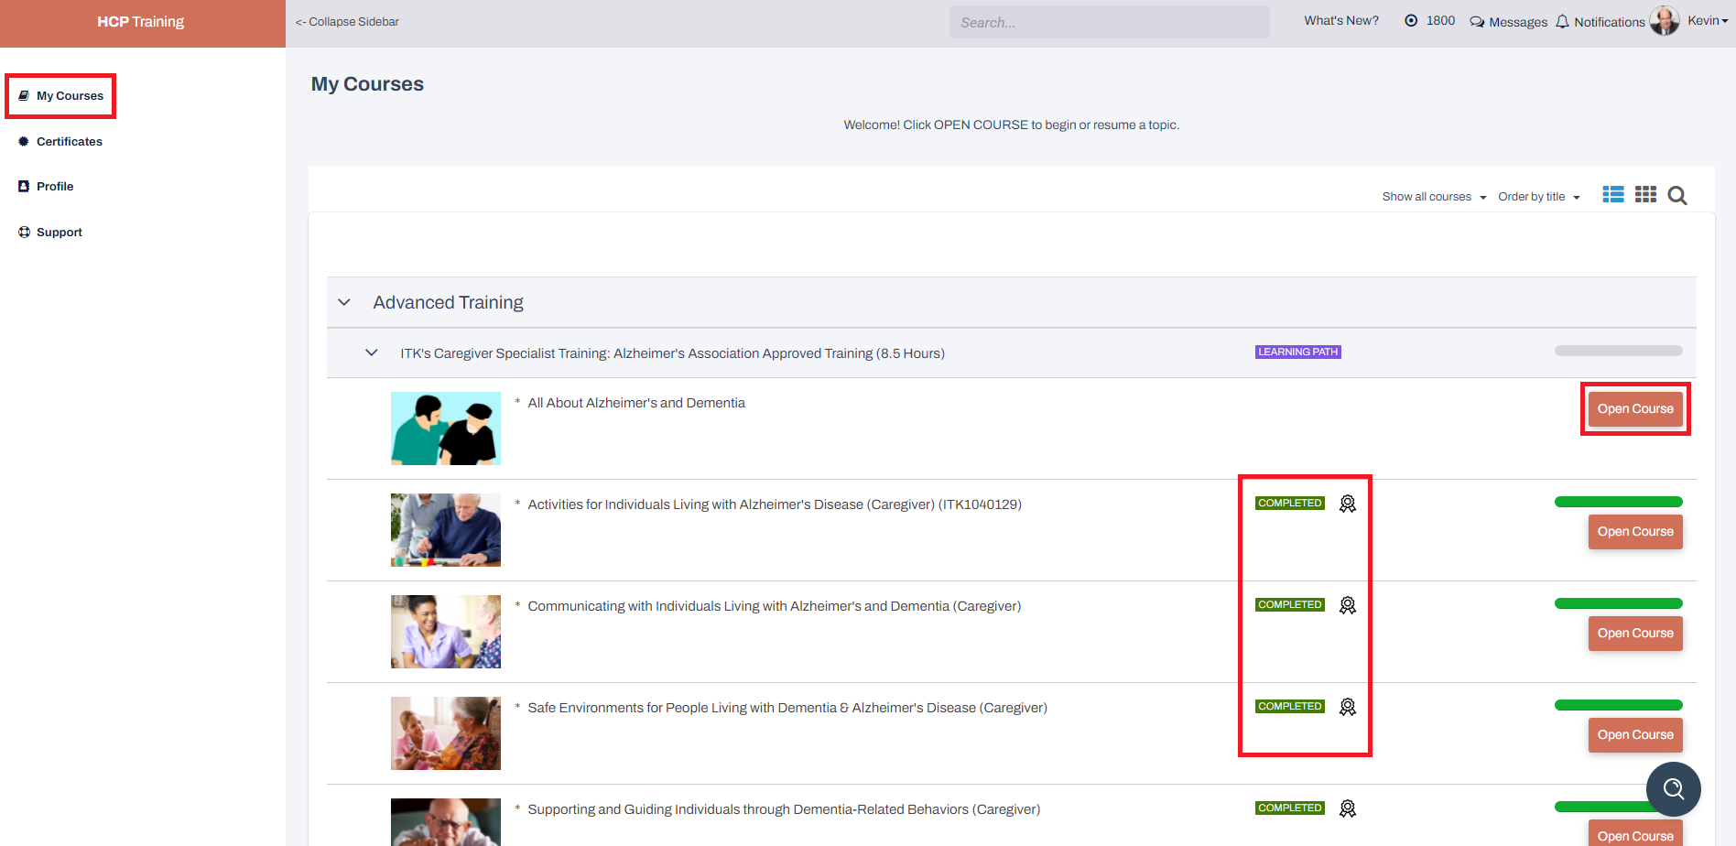Click the course search magnifier icon
The image size is (1736, 846).
(1676, 196)
